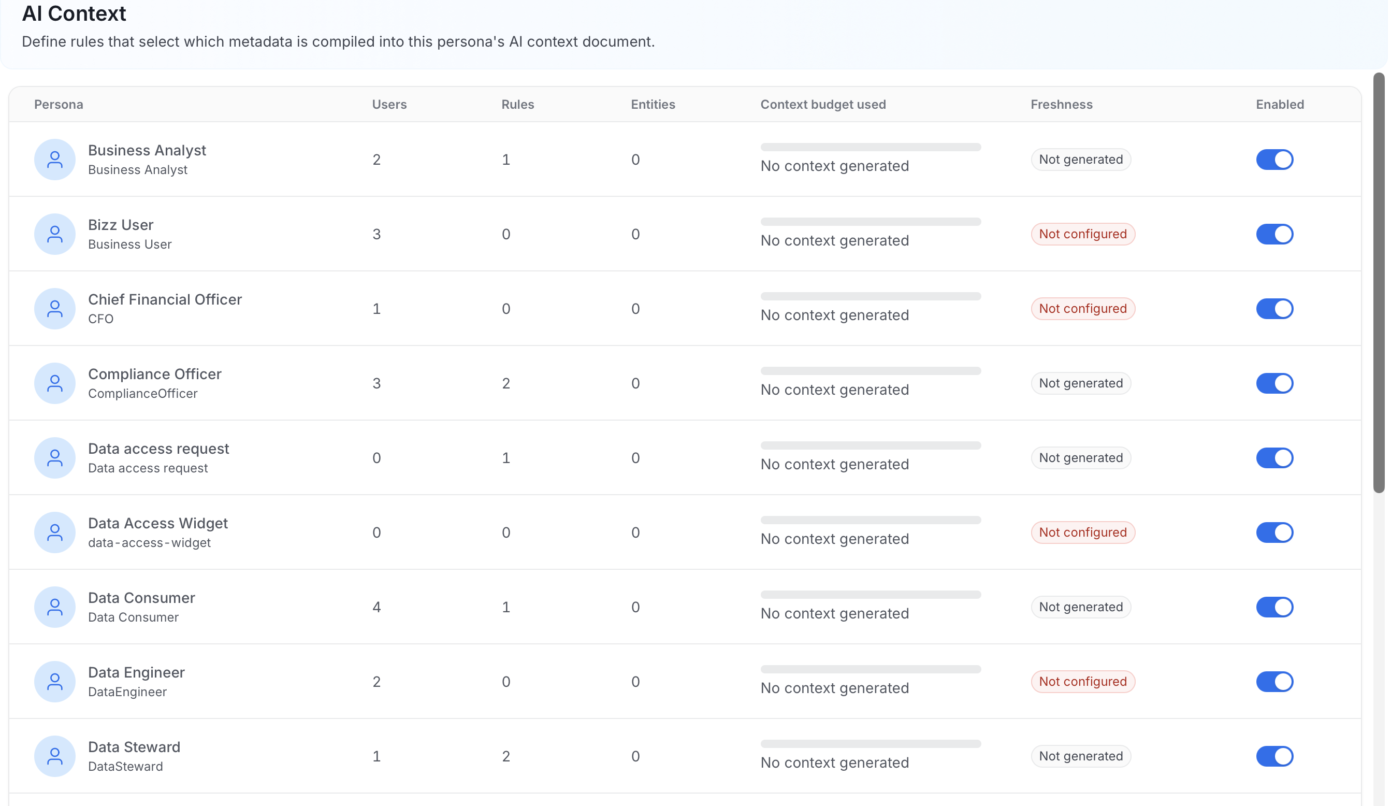This screenshot has width=1391, height=806.
Task: Click the Compliance Officer avatar icon
Action: [55, 383]
